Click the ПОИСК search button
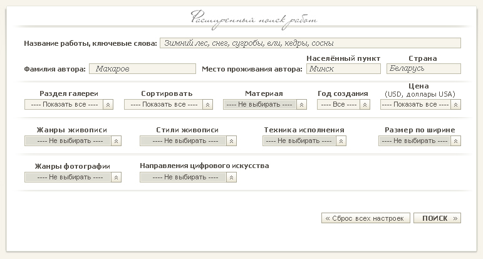 click(437, 218)
